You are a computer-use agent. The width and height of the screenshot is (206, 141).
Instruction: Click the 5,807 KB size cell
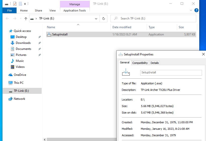pyautogui.click(x=190, y=34)
